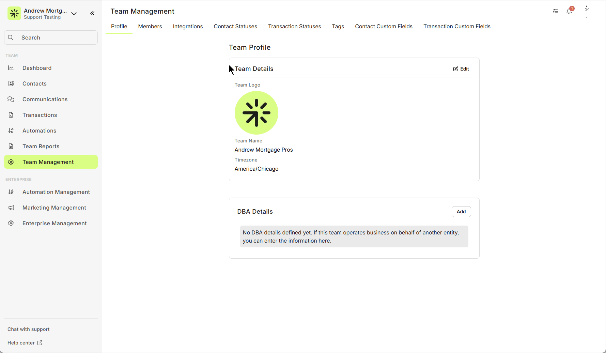Image resolution: width=606 pixels, height=353 pixels.
Task: Click the Contacts icon in sidebar
Action: 11,83
